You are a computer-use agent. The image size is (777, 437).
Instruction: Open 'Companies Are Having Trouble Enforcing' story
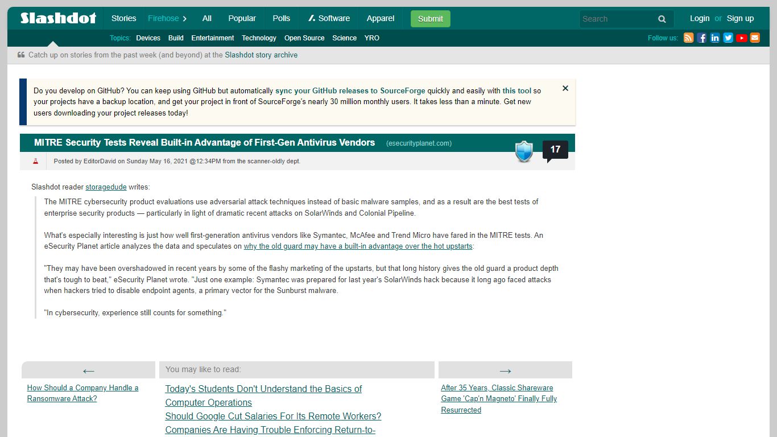pos(270,430)
